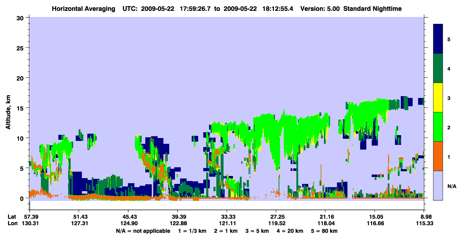Click the altitude tick label 30

[x=21, y=17]
